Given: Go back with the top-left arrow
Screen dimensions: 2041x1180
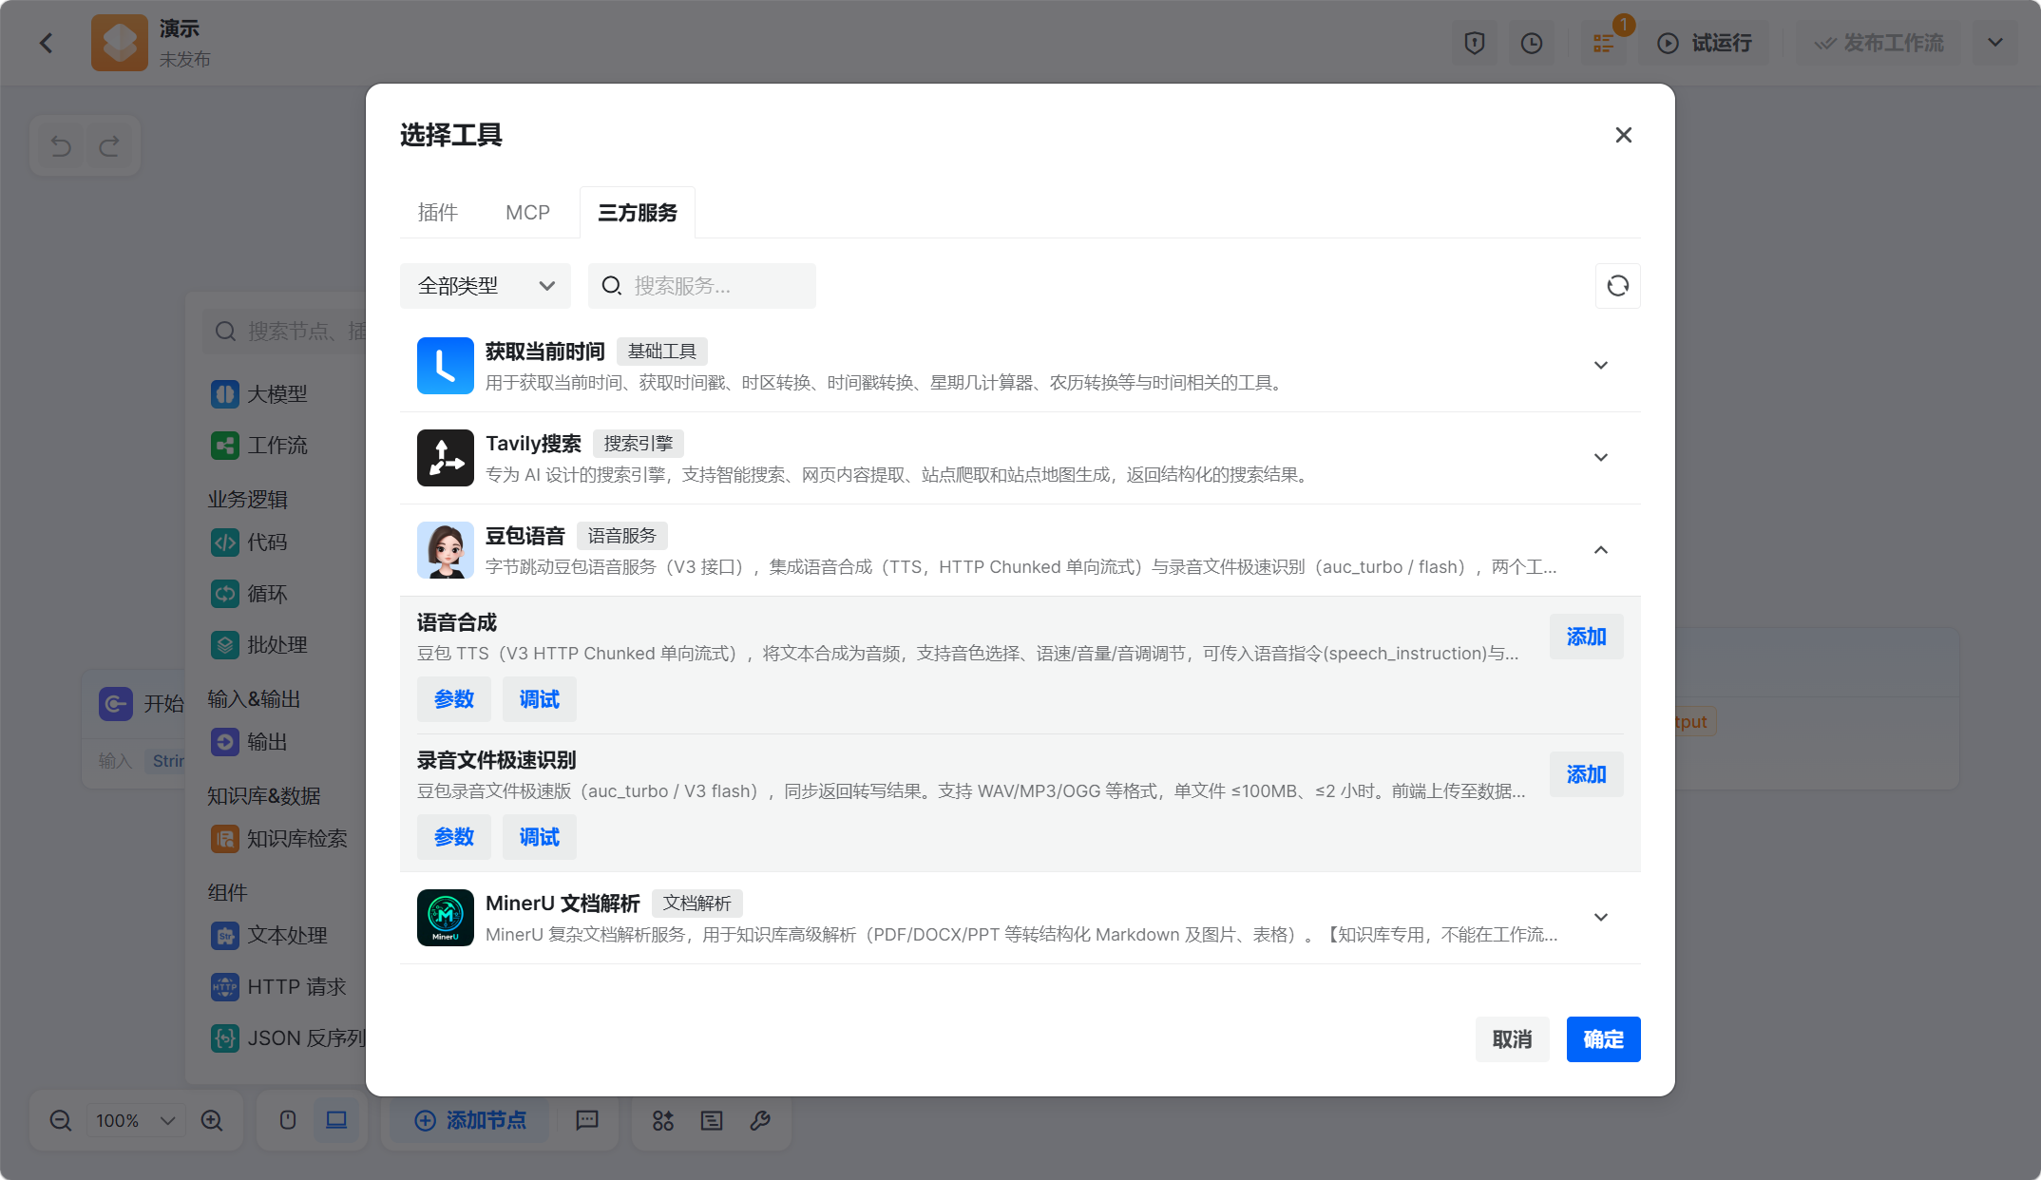Looking at the screenshot, I should [x=47, y=43].
